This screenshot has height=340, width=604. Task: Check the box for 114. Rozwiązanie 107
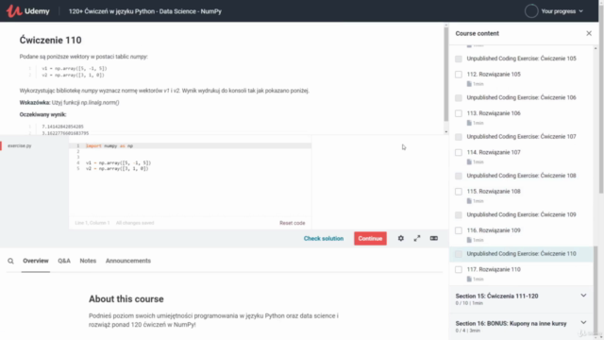(459, 152)
